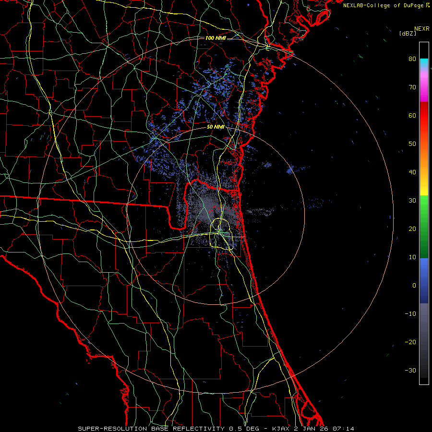The width and height of the screenshot is (432, 432).
Task: Click the magenta-pink band of the color scale
Action: pos(424,85)
